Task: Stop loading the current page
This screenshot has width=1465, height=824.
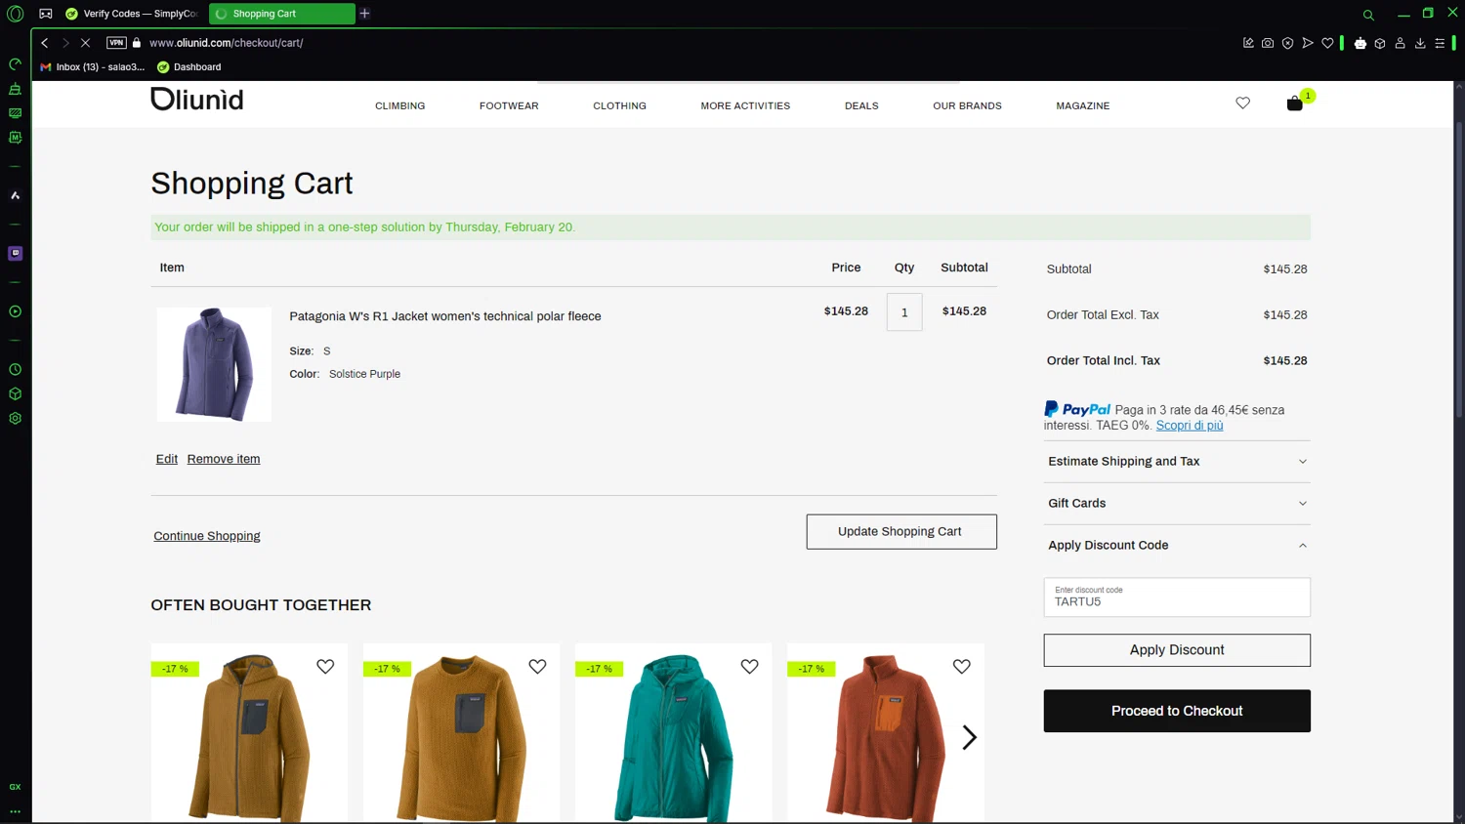Action: pyautogui.click(x=85, y=43)
